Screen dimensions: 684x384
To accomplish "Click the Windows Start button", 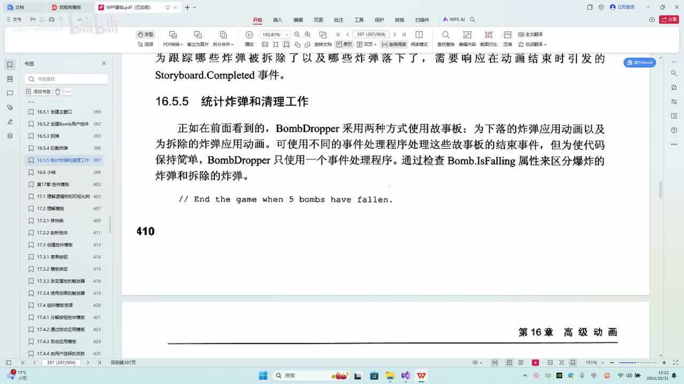I will (x=262, y=375).
